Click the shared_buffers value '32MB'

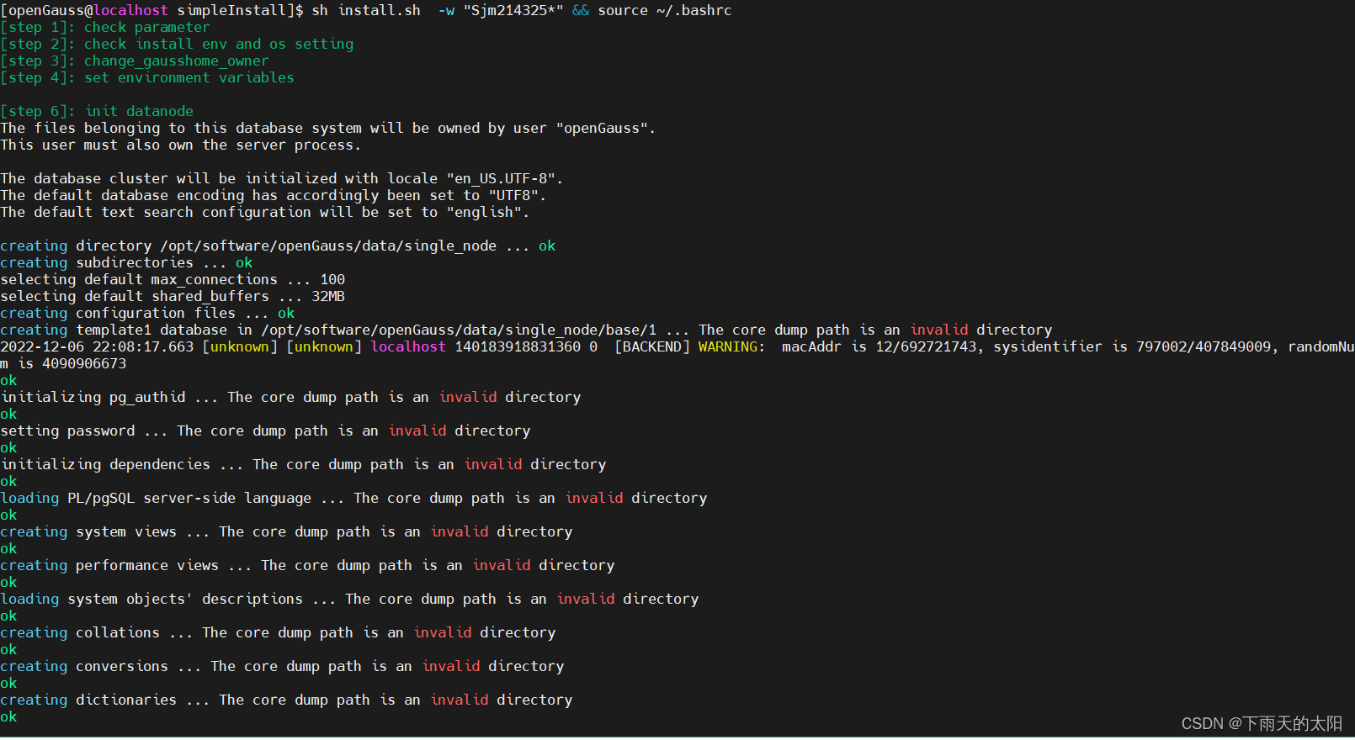pos(328,296)
